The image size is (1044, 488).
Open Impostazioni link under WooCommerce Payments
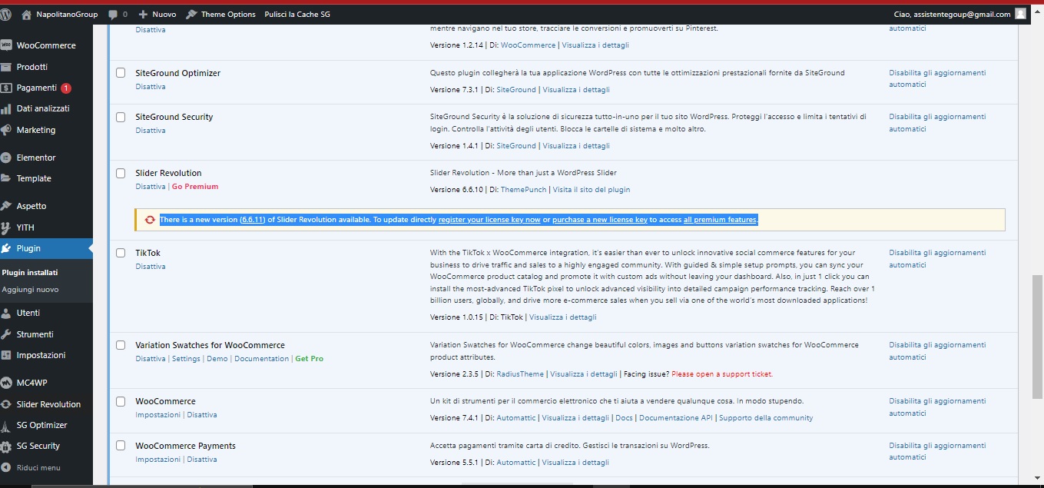coord(158,460)
